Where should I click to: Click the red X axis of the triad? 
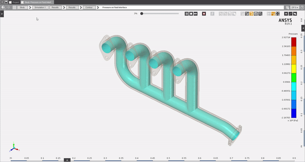(x=17, y=149)
